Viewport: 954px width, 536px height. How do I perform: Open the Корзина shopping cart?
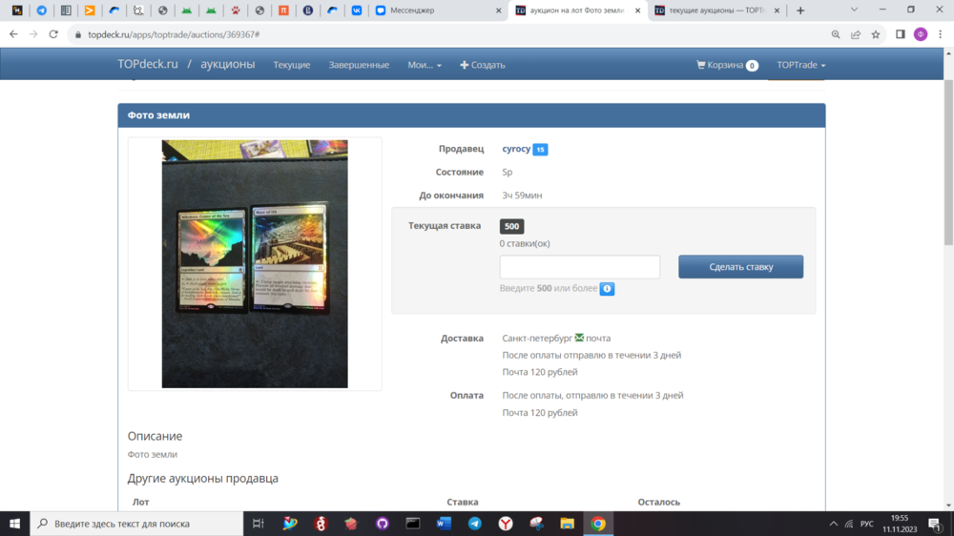727,65
